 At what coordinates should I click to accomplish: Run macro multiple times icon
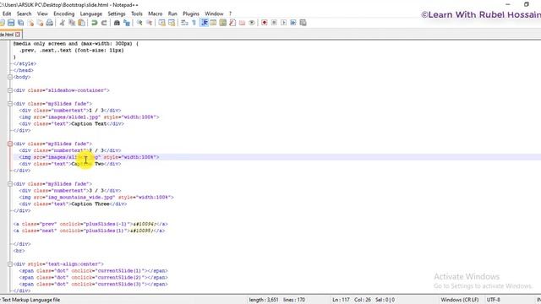pyautogui.click(x=293, y=23)
